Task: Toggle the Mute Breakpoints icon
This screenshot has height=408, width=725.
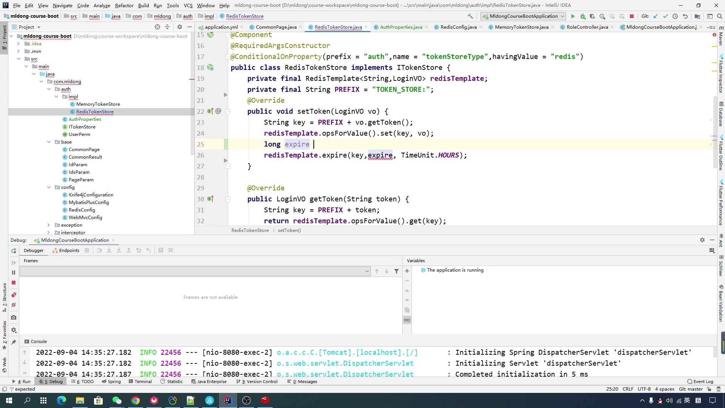Action: click(x=14, y=305)
